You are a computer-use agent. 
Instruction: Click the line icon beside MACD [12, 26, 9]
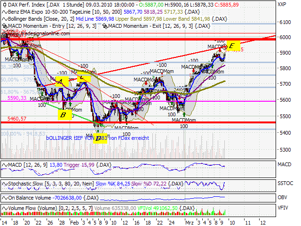pyautogui.click(x=5, y=165)
